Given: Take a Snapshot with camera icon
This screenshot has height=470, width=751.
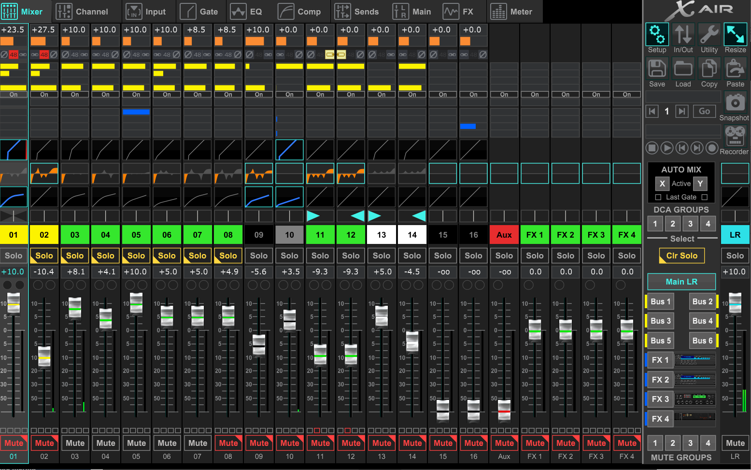Looking at the screenshot, I should (x=735, y=103).
